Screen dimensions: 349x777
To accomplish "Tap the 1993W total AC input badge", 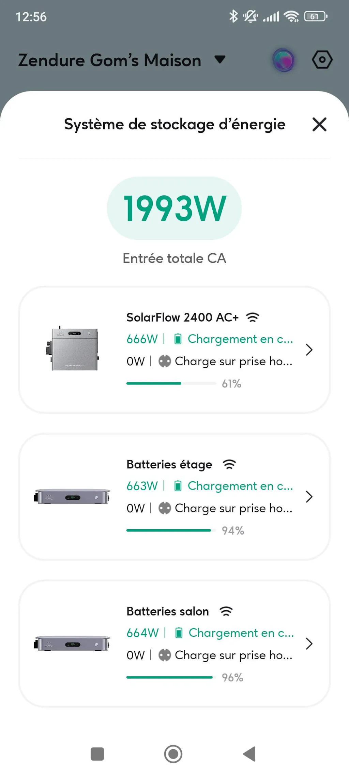I will coord(174,208).
